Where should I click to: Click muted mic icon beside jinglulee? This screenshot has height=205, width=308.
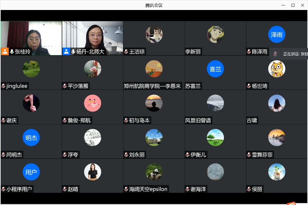[3, 86]
